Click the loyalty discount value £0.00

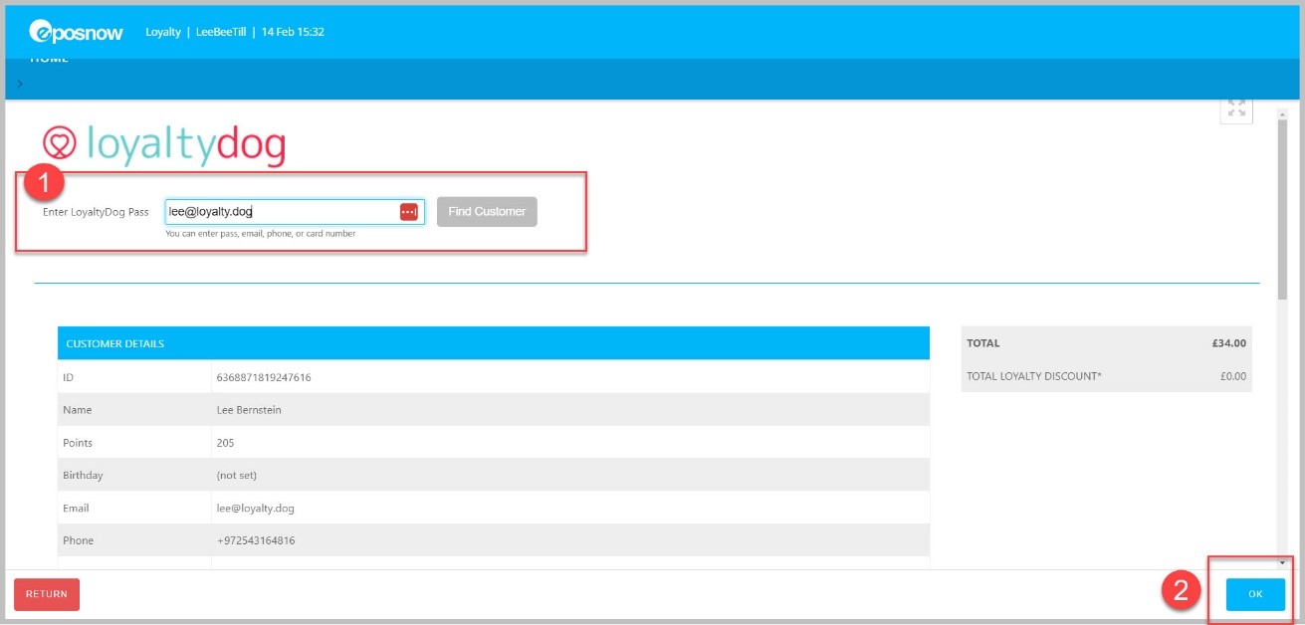coord(1232,376)
